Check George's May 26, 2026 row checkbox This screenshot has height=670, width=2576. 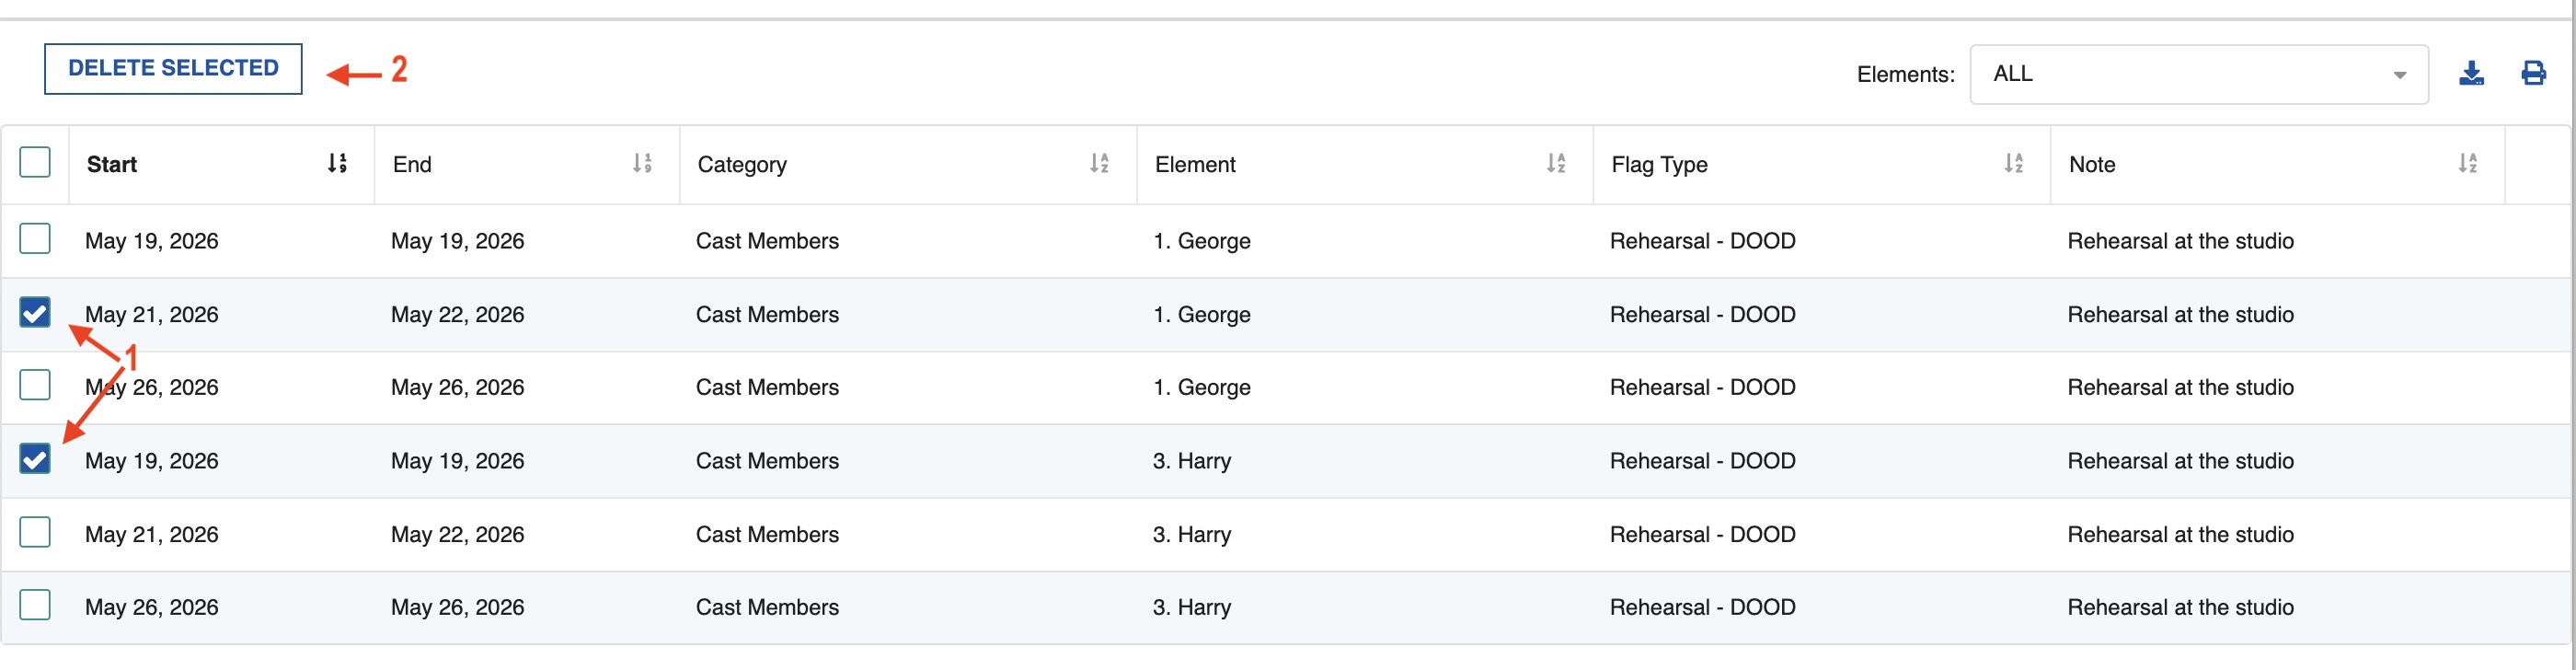pyautogui.click(x=35, y=385)
